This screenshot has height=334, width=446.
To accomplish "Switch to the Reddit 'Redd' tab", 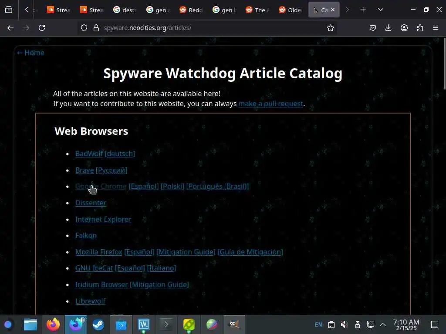I will (x=191, y=10).
